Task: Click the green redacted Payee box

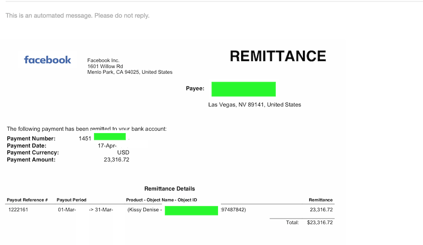Action: pyautogui.click(x=244, y=89)
